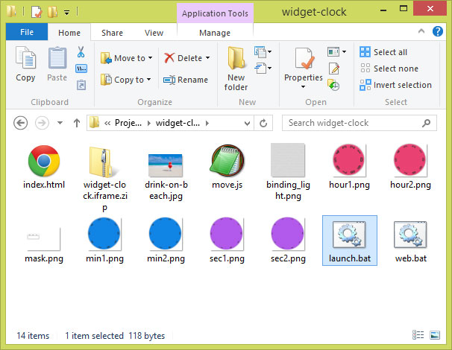452x350 pixels.
Task: Click the Paste icon in Clipboard group
Action: [57, 64]
